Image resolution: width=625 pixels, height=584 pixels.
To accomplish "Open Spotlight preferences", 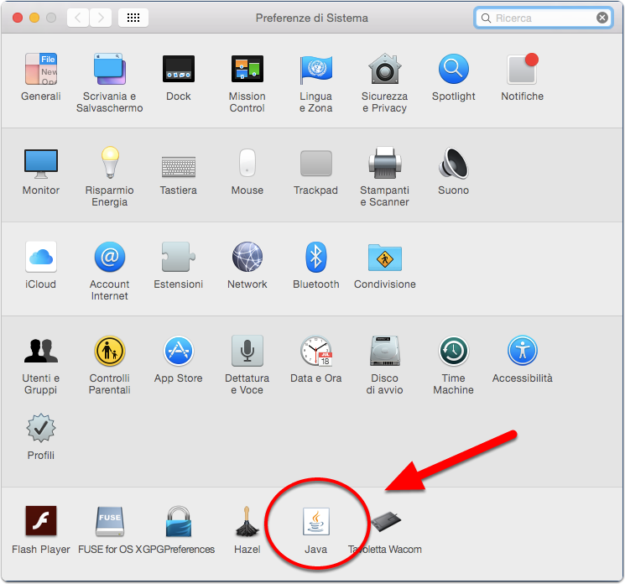I will click(x=454, y=69).
